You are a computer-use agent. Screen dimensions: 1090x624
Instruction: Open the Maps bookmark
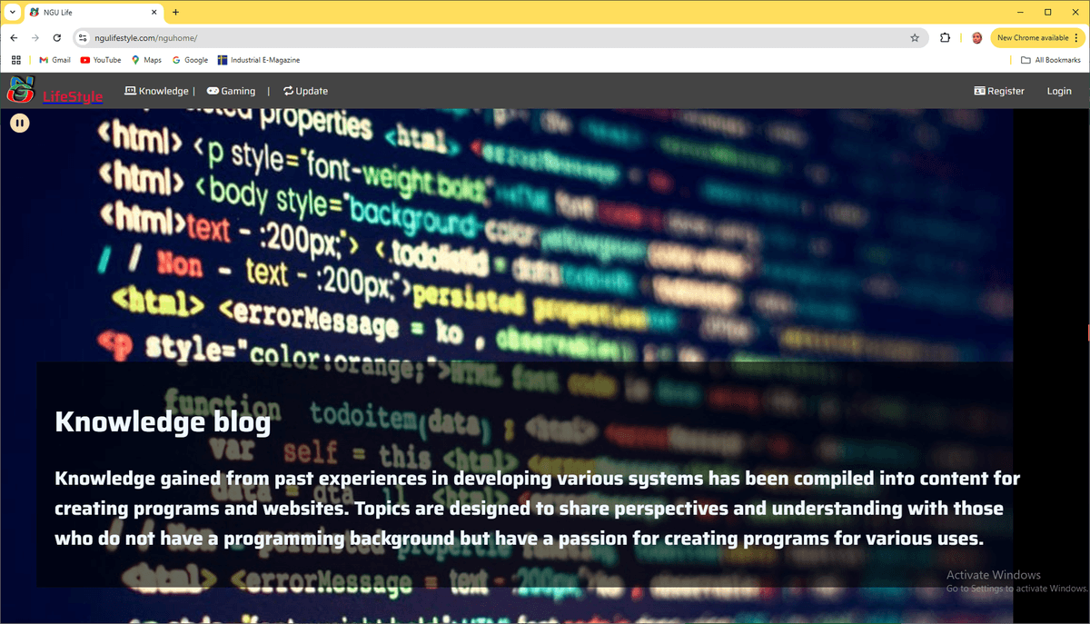(146, 60)
